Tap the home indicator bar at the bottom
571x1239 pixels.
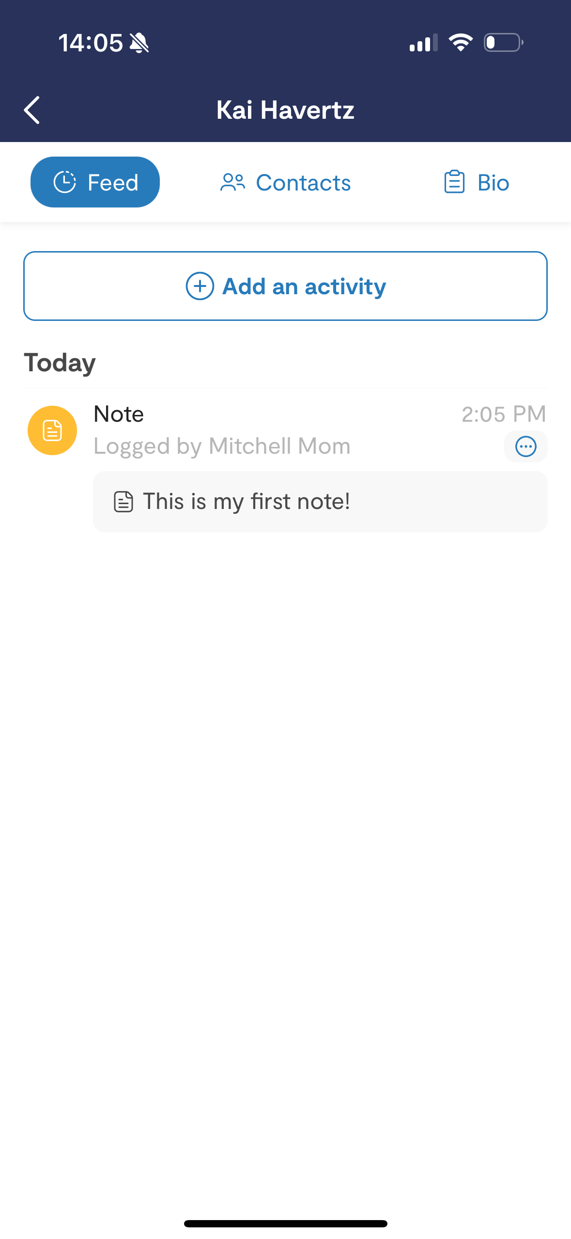285,1223
